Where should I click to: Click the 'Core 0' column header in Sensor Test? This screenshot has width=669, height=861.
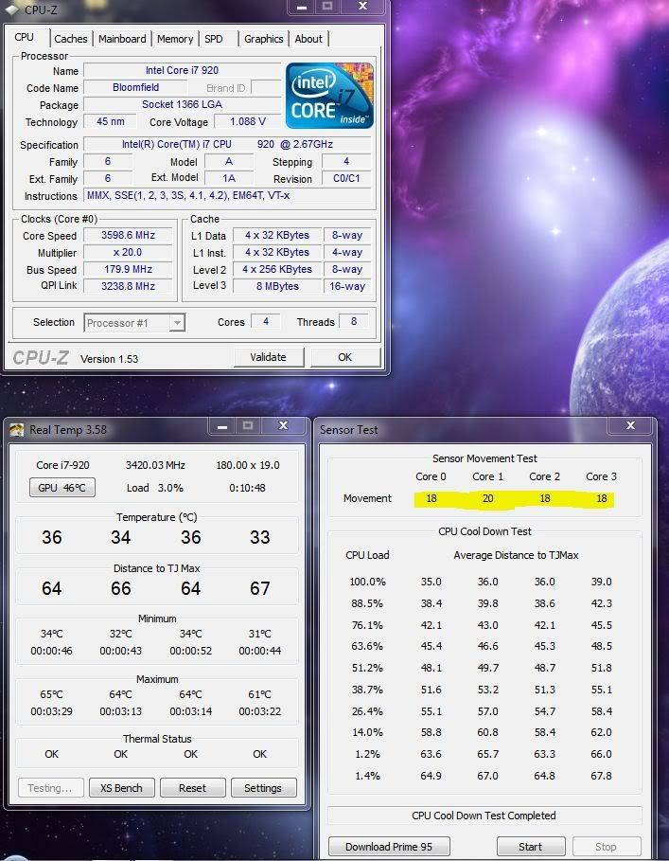click(x=431, y=476)
